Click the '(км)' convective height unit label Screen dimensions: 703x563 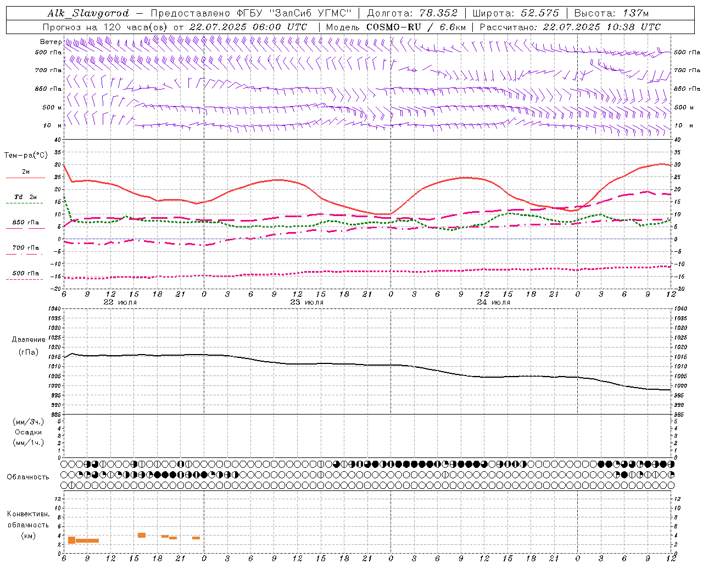[x=29, y=536]
